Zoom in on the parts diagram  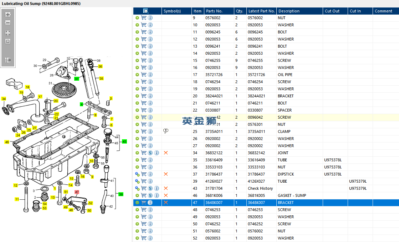point(8,15)
